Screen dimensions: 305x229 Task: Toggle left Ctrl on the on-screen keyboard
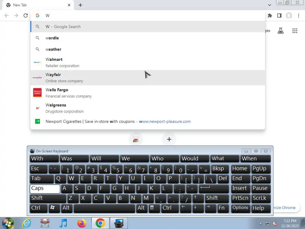coord(39,208)
